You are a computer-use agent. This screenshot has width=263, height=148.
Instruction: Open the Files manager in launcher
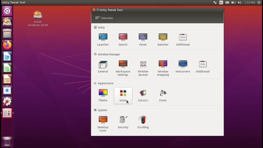(x=7, y=34)
